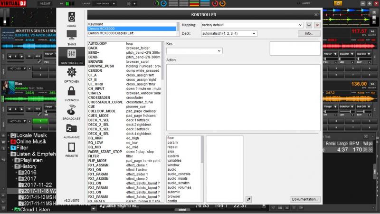Delete the mapping with the red X icon
Image resolution: width=380 pixels, height=214 pixels.
pyautogui.click(x=317, y=25)
